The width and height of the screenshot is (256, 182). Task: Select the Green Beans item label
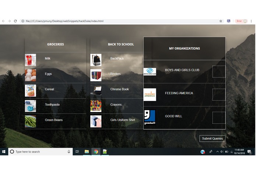tap(54, 120)
